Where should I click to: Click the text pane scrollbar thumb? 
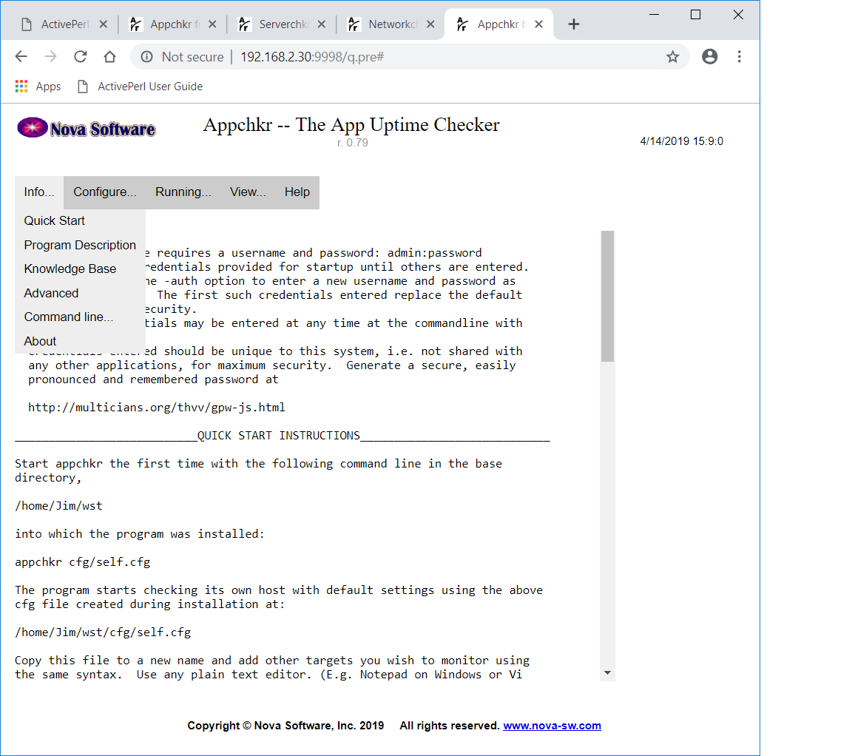[x=607, y=296]
